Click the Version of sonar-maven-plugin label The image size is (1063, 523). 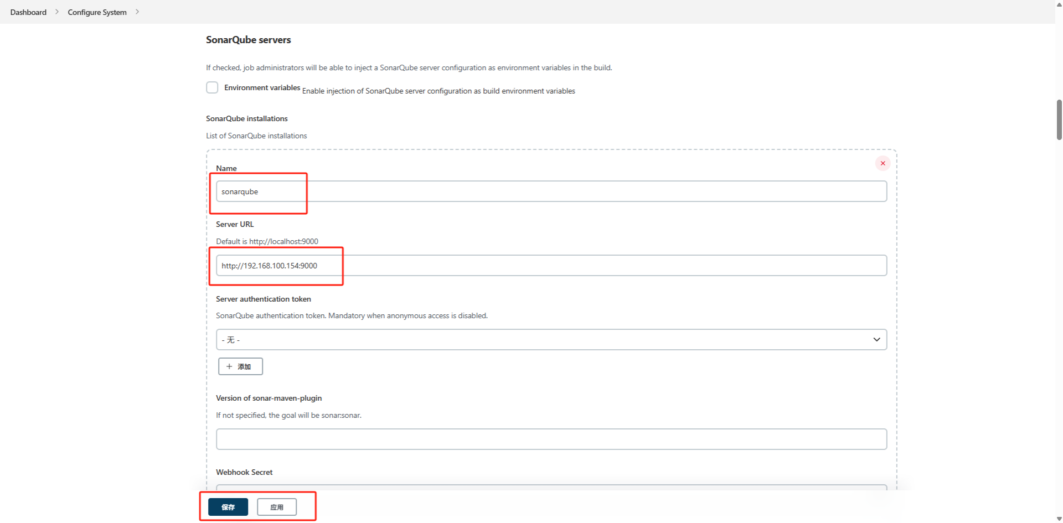pyautogui.click(x=269, y=398)
